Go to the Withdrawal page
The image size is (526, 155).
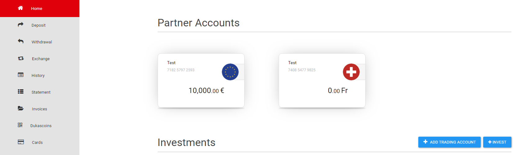click(40, 42)
